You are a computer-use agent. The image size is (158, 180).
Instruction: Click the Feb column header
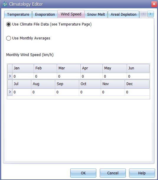click(x=45, y=68)
